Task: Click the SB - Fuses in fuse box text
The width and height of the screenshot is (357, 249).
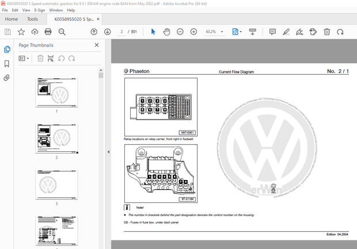Action: (151, 223)
